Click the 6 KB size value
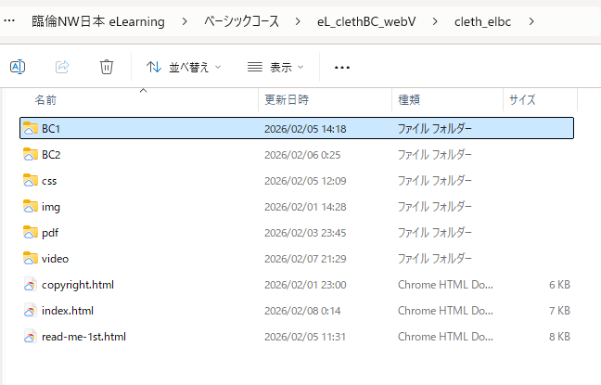The image size is (601, 385). pyautogui.click(x=559, y=285)
